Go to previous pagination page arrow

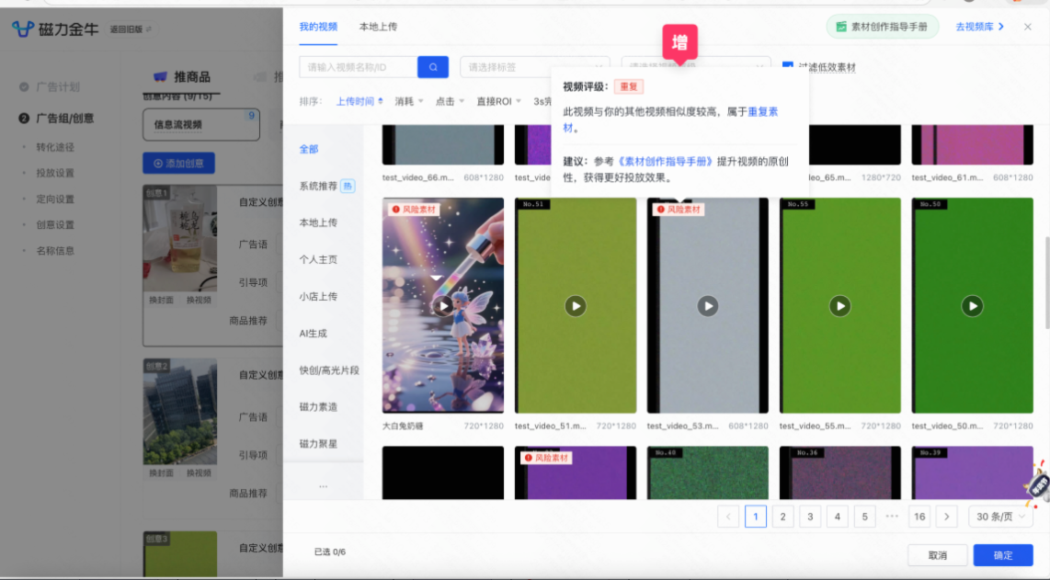(x=728, y=517)
